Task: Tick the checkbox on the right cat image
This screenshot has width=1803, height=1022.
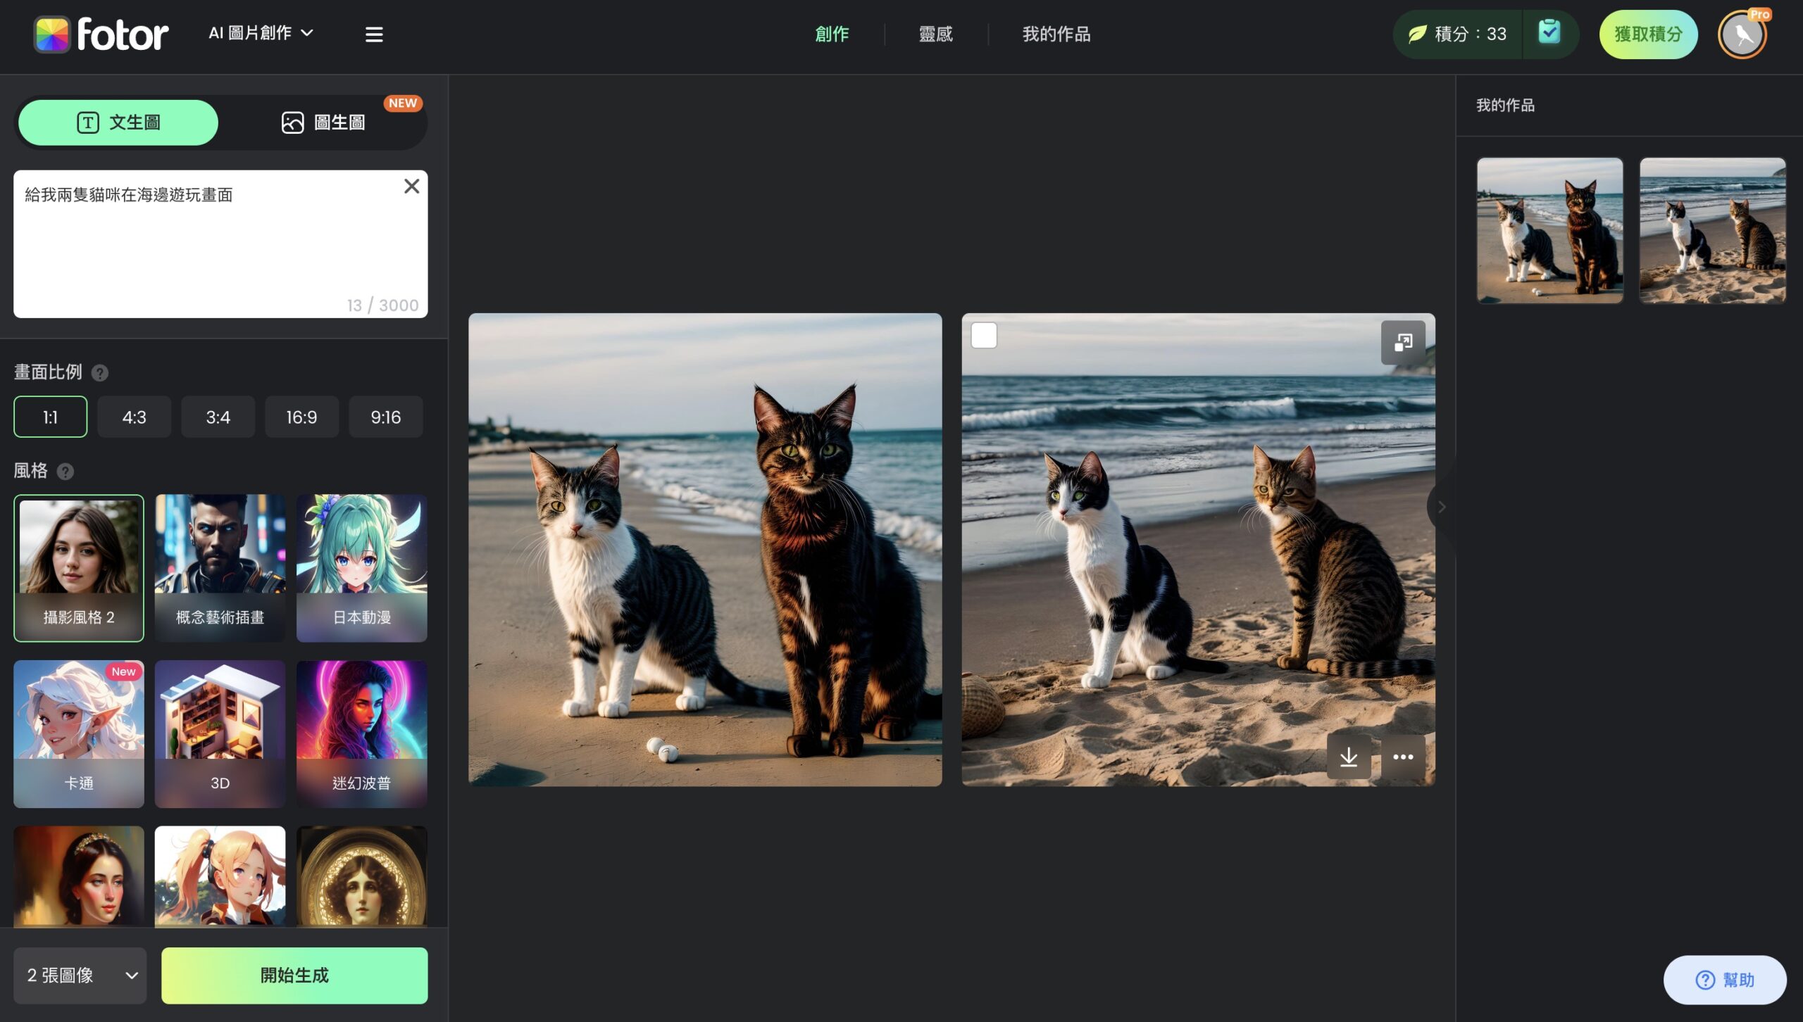Action: pyautogui.click(x=984, y=336)
